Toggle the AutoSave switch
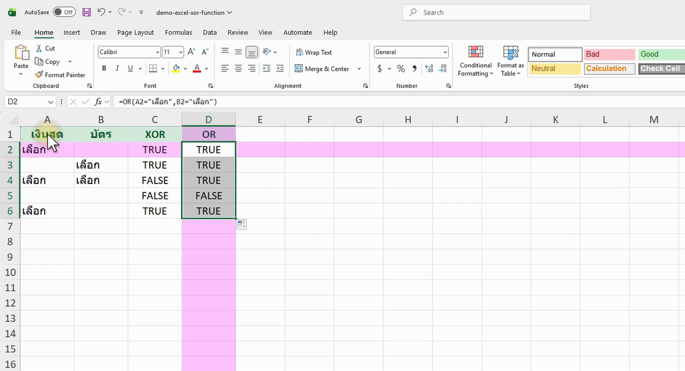The image size is (685, 371). [65, 12]
